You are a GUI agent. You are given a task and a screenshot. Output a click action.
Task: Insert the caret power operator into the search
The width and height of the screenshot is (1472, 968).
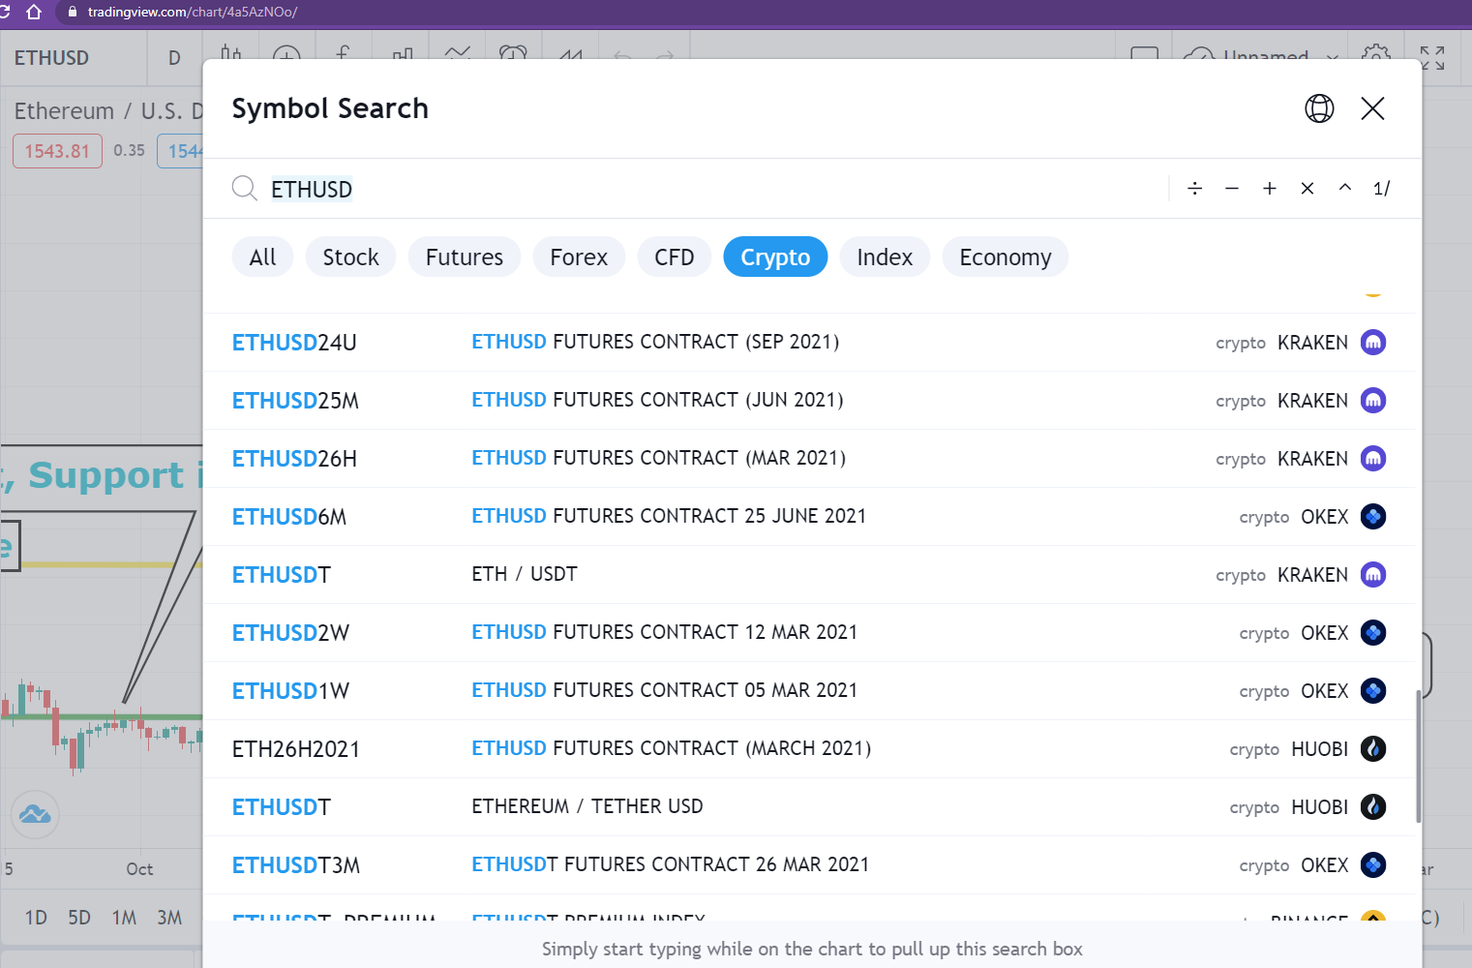click(x=1345, y=188)
